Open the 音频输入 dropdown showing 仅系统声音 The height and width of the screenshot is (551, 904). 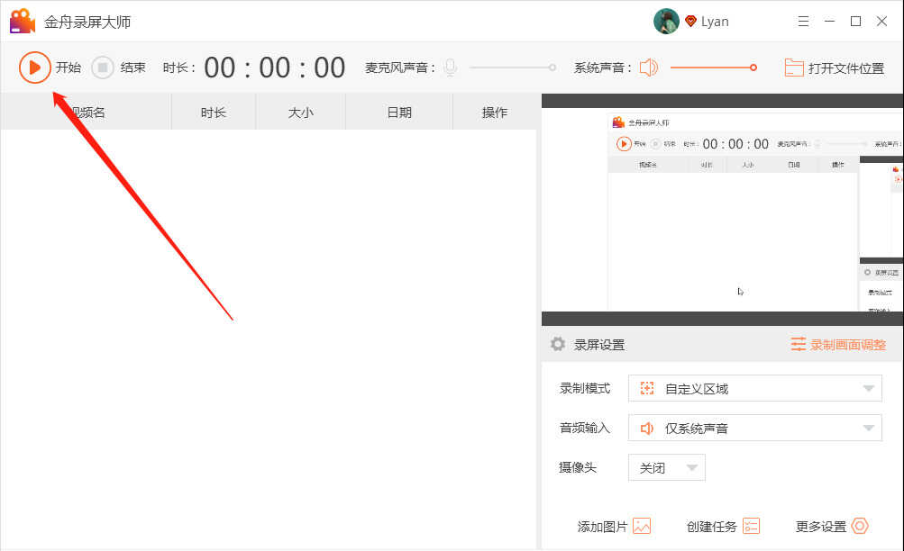[x=754, y=428]
